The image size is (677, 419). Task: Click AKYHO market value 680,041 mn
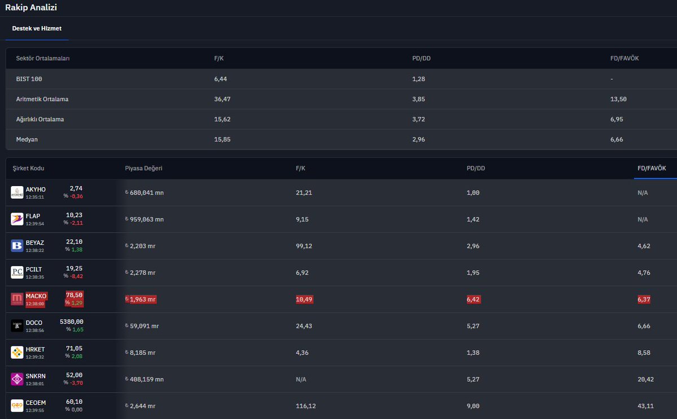(x=144, y=193)
